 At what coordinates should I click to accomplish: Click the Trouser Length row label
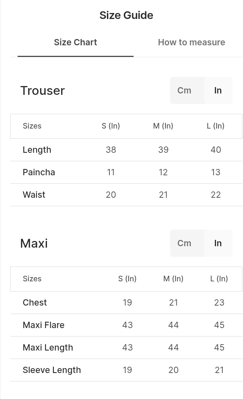click(x=37, y=150)
